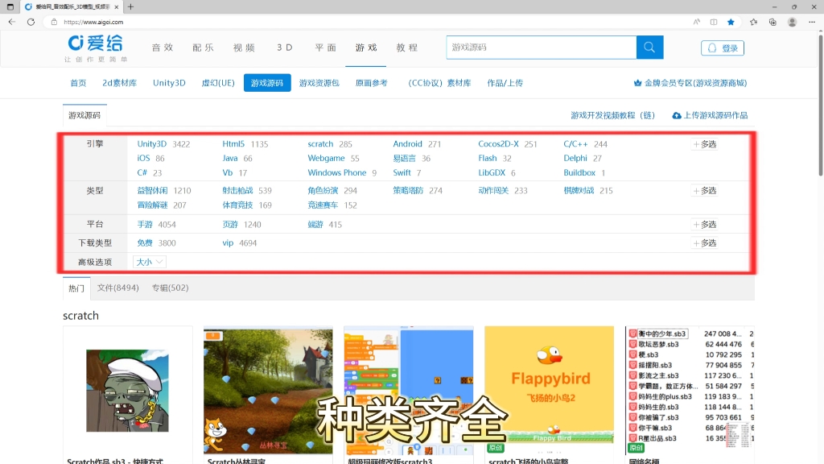Reload the page with the refresh icon

pyautogui.click(x=31, y=22)
